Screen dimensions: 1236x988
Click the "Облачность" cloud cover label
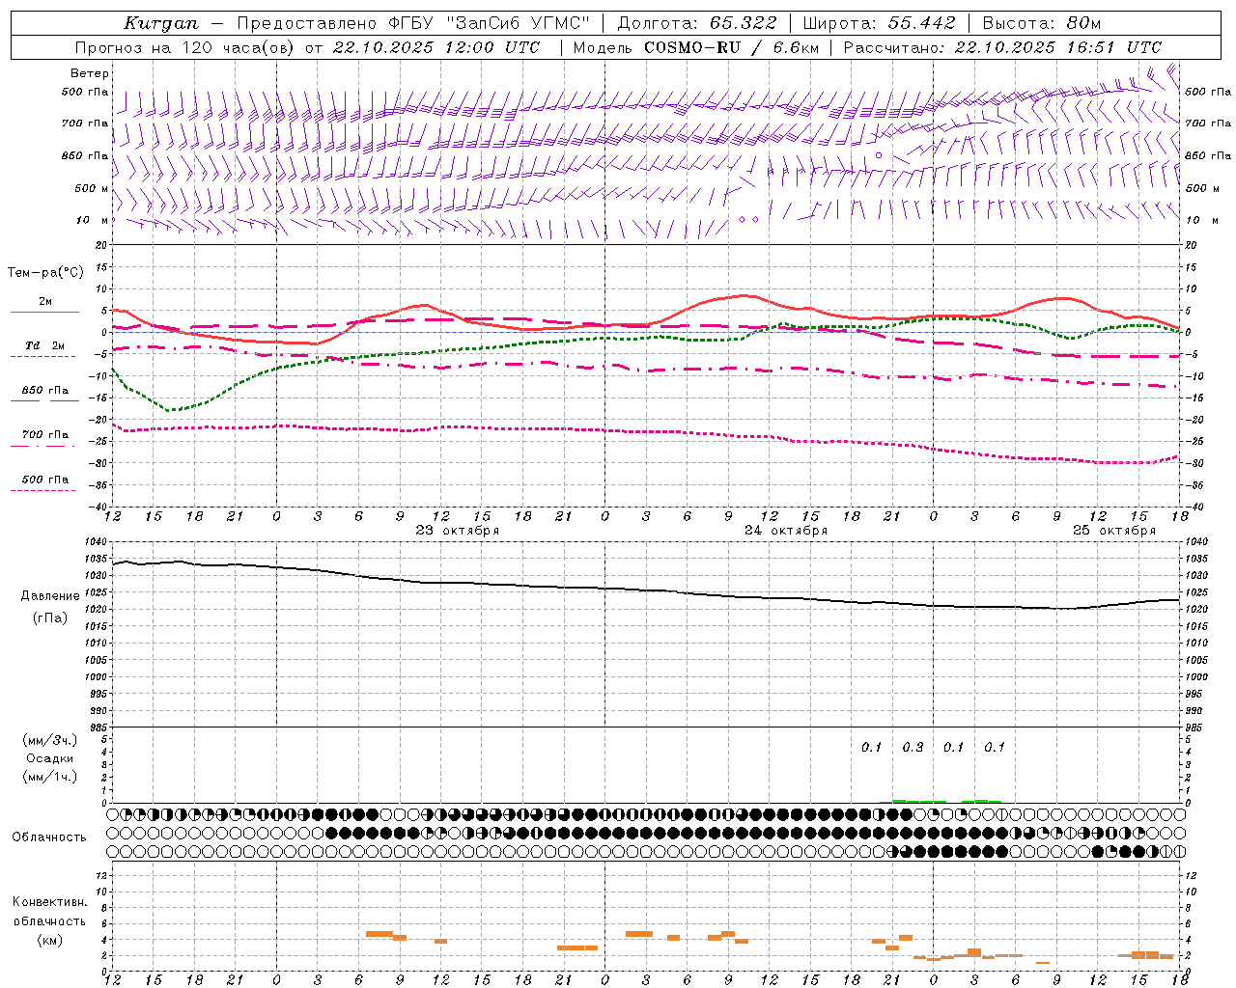(49, 837)
